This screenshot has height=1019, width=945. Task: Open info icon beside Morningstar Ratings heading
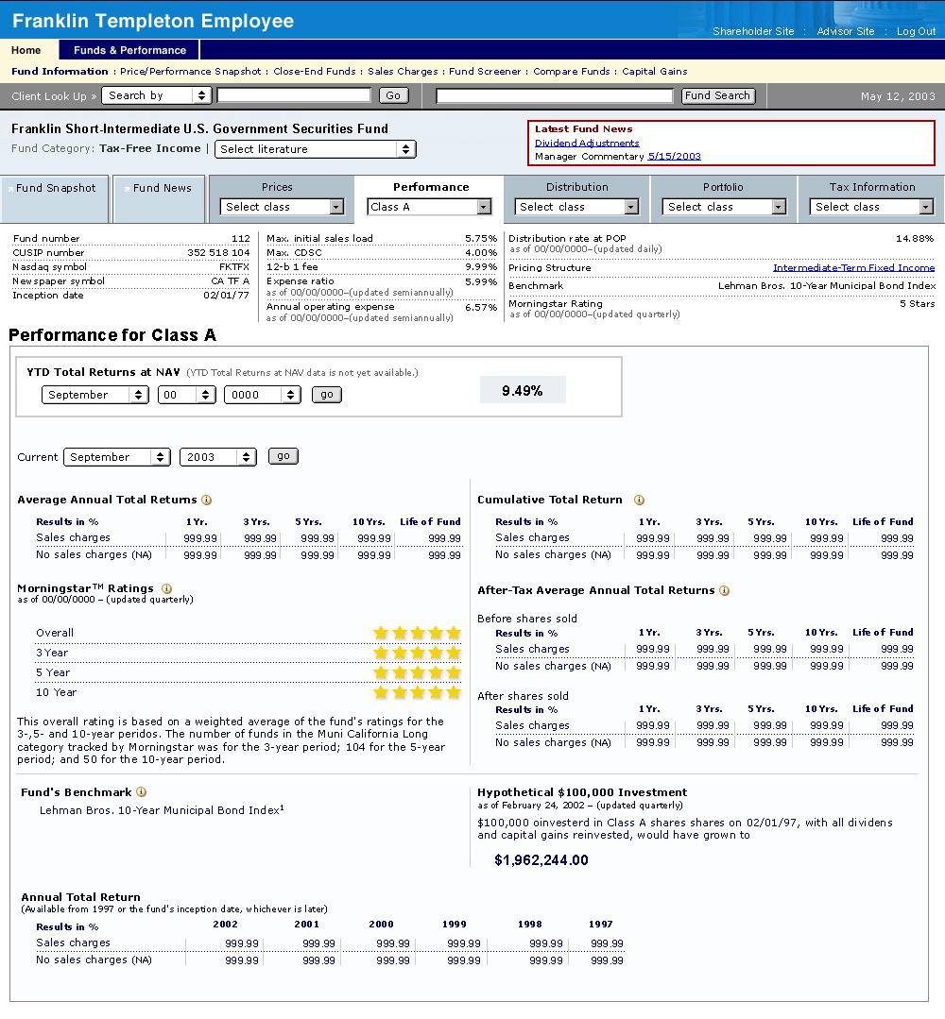coord(166,589)
